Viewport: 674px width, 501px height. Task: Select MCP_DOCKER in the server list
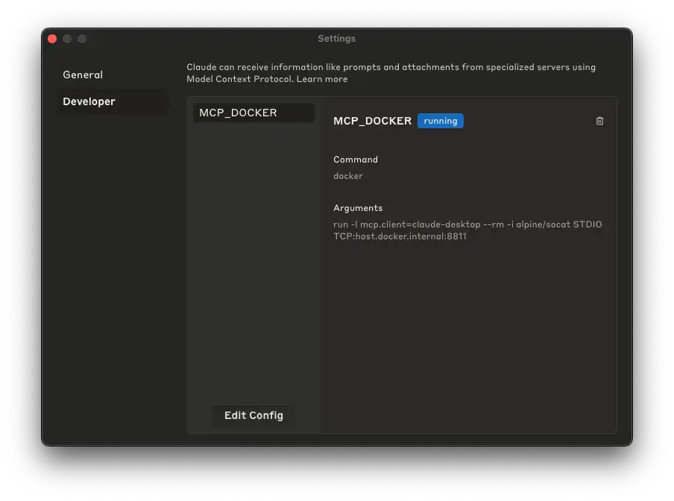pyautogui.click(x=253, y=113)
